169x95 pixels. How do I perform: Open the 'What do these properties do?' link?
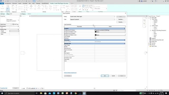(70, 73)
